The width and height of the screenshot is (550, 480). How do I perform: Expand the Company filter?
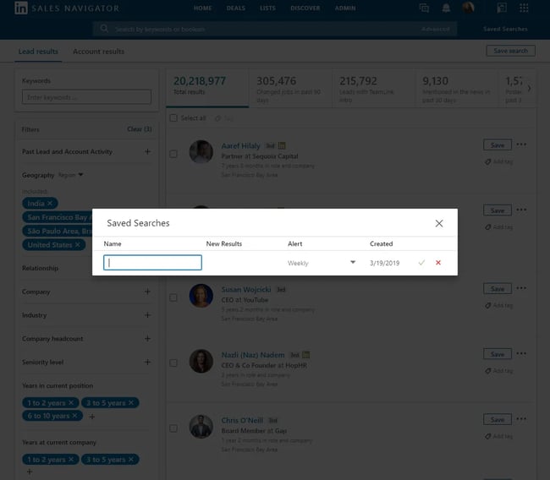147,292
